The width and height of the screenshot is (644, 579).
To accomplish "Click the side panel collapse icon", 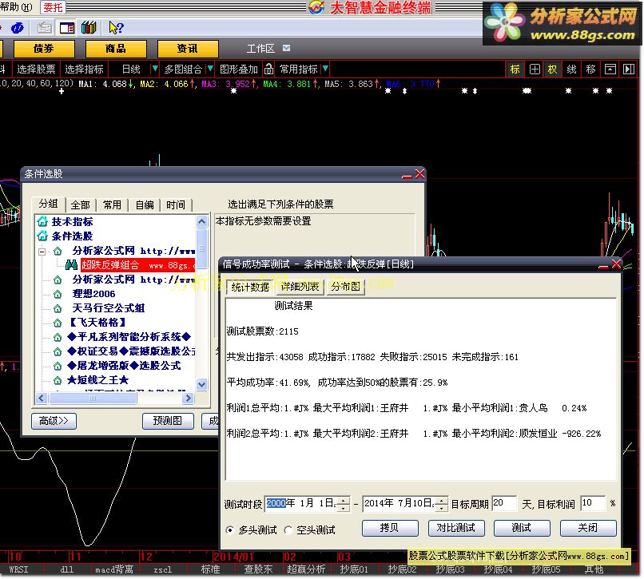I will (x=628, y=69).
